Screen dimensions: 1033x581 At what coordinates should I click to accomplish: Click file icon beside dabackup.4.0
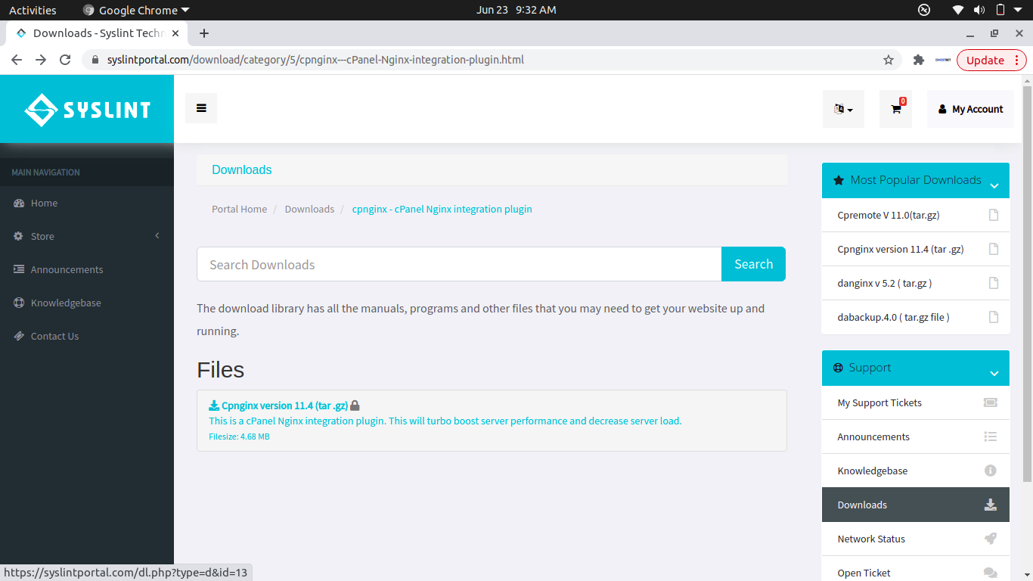click(994, 317)
